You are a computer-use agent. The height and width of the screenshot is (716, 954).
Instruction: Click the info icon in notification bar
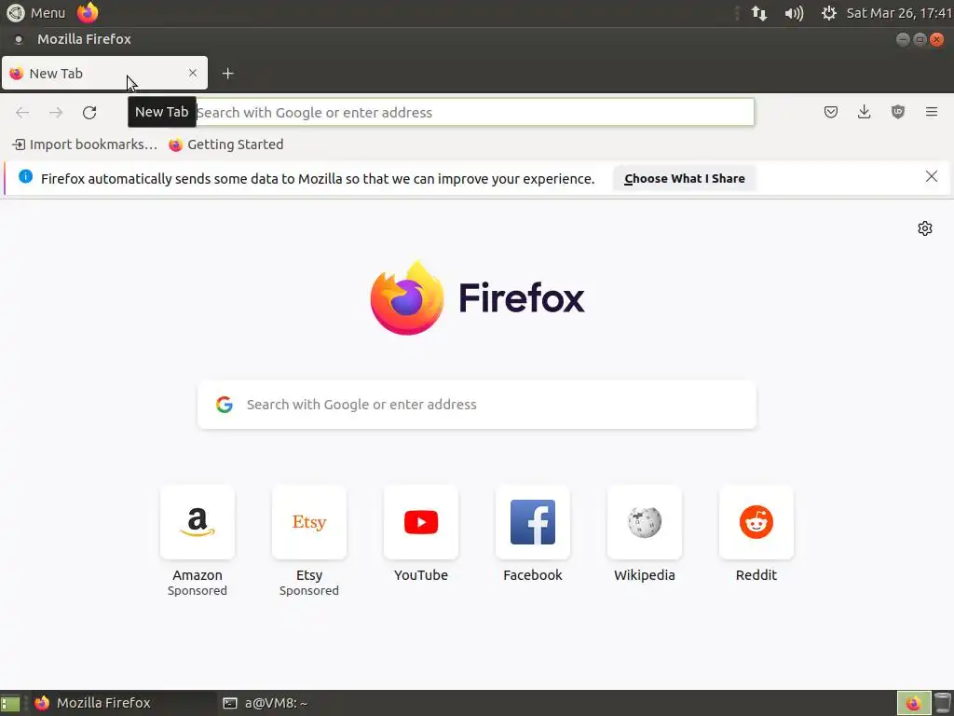pos(25,176)
